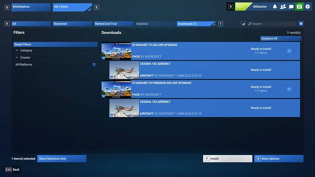Select the Streamed filter tab
Image resolution: width=315 pixels, height=177 pixels.
[73, 24]
